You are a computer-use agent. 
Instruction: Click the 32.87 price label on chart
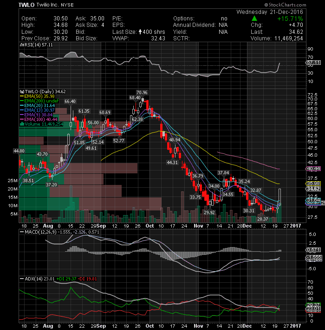pos(255,190)
